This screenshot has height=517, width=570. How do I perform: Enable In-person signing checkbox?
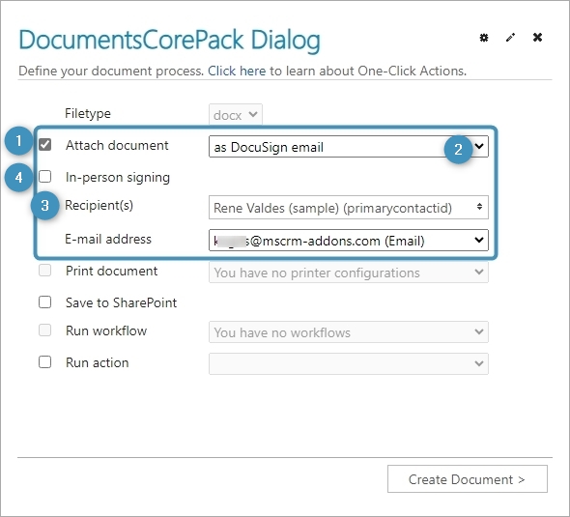click(45, 176)
